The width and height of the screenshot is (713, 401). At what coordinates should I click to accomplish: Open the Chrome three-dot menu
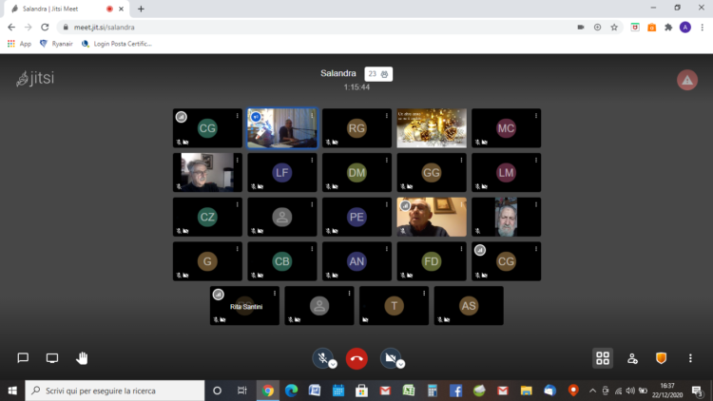click(703, 28)
